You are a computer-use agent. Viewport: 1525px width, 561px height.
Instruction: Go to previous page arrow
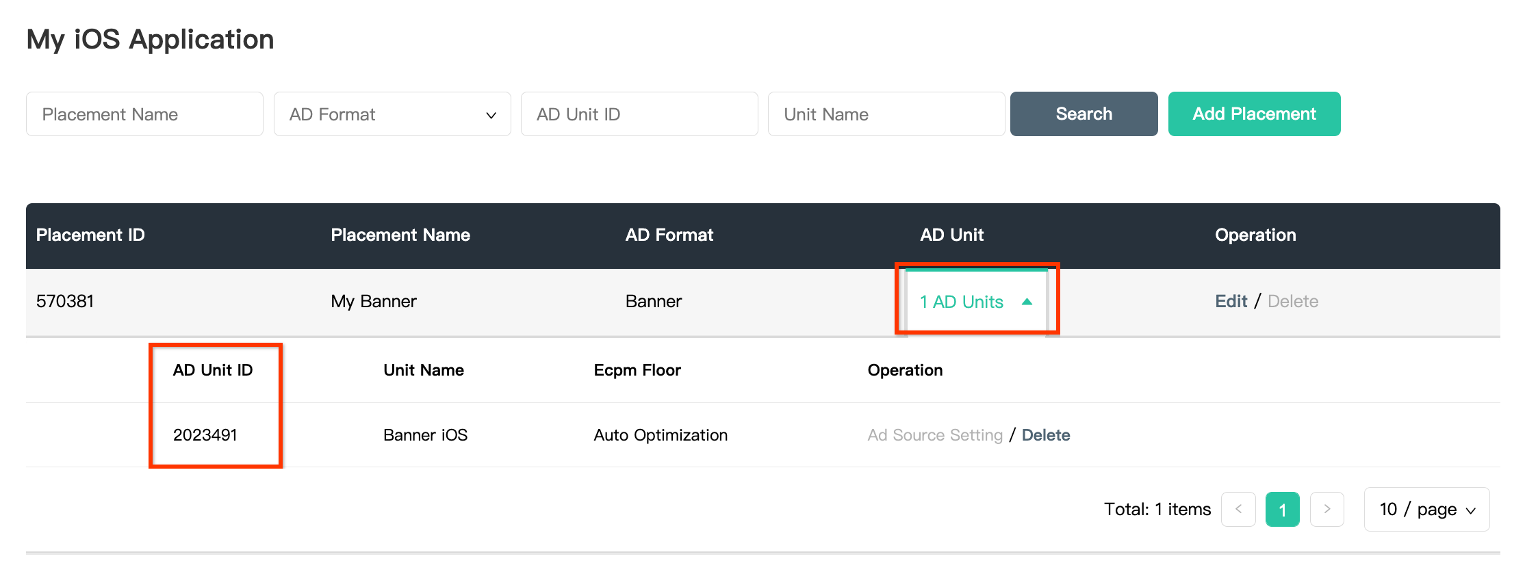tap(1238, 510)
